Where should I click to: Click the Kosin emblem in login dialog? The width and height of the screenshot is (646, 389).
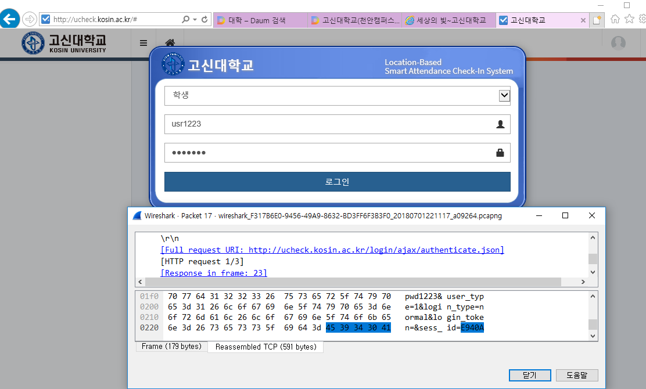point(173,64)
